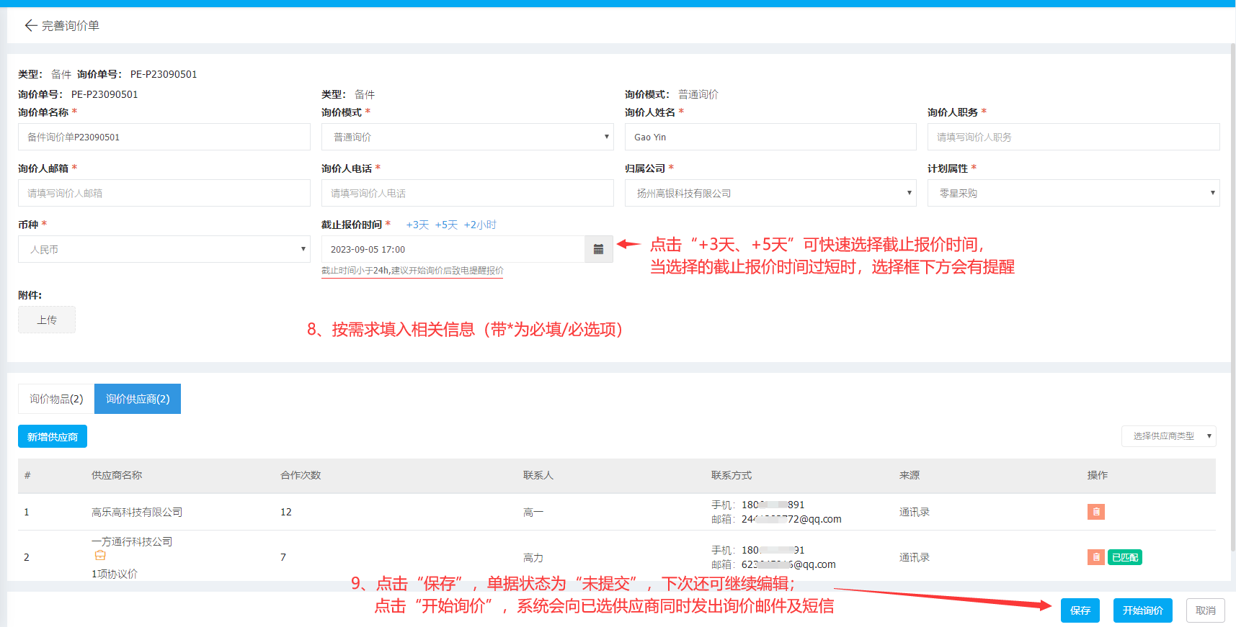Click cooperation count 12
The width and height of the screenshot is (1236, 627).
point(286,512)
